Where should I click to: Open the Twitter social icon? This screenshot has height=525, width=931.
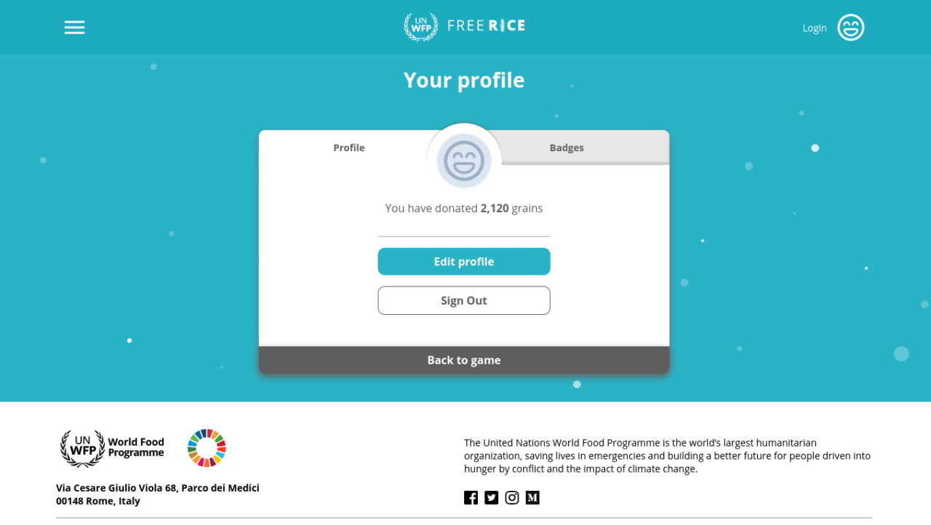point(492,497)
